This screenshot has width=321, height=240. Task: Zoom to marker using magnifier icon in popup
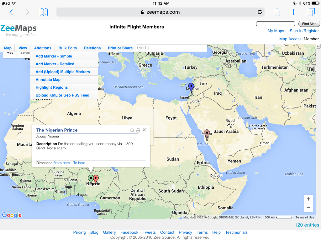132,130
